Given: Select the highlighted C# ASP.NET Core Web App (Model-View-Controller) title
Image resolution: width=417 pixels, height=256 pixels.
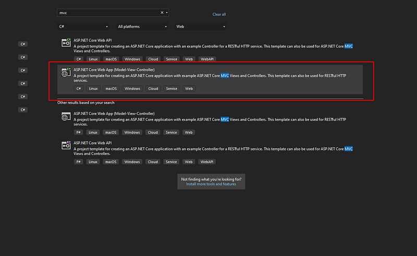Looking at the screenshot, I should 114,70.
